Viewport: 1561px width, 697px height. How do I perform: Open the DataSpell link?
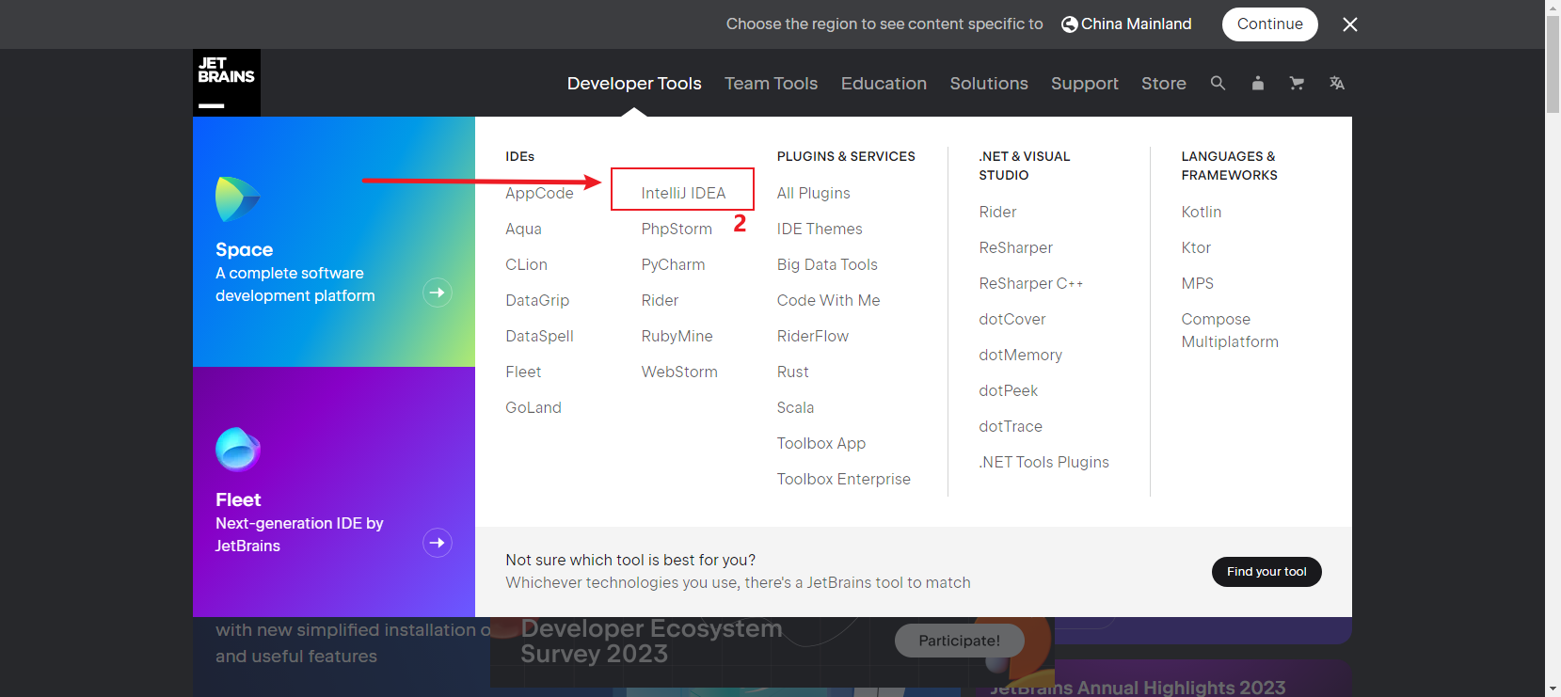point(539,336)
